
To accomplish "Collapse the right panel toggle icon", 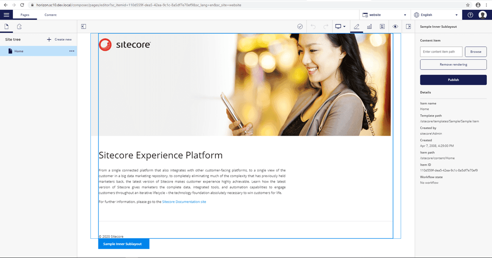I will [408, 27].
